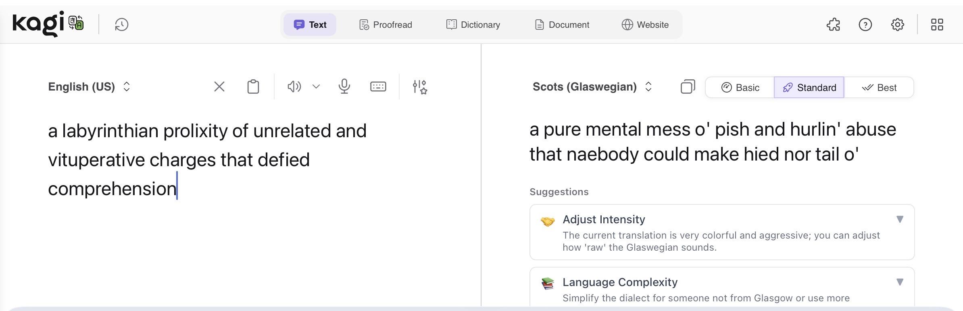
Task: Click the Adjust Intensity handshake emoji
Action: pyautogui.click(x=548, y=221)
